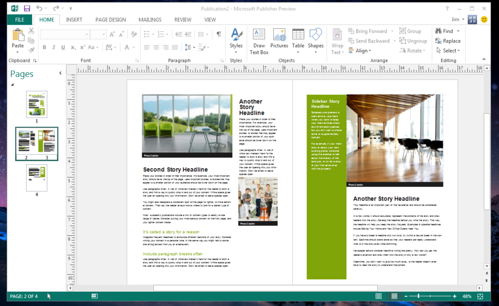
Task: Open the Align dropdown in Arrange
Action: 360,51
